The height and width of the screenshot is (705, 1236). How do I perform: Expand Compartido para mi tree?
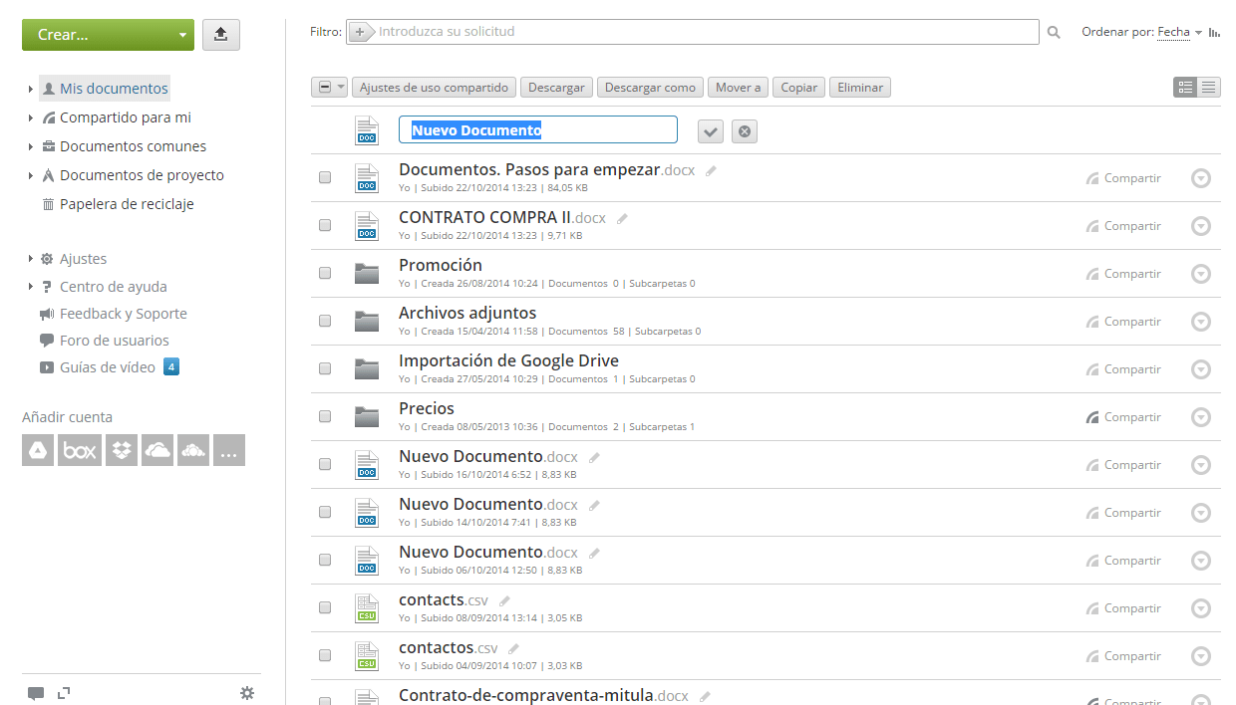[x=31, y=117]
